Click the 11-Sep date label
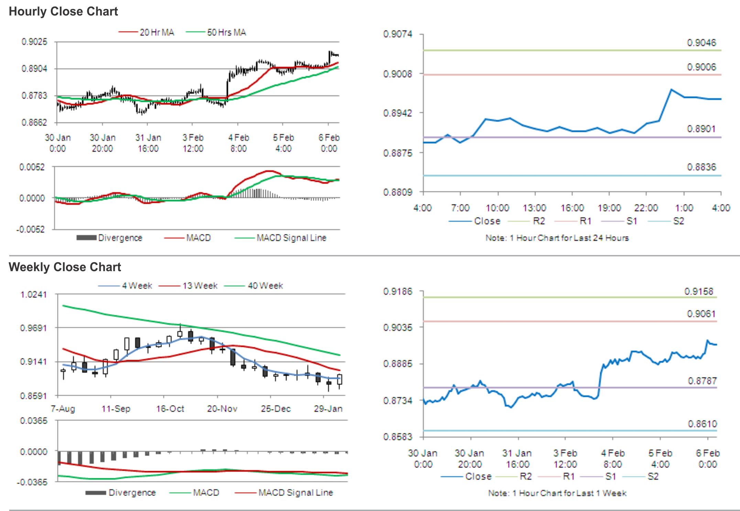This screenshot has height=511, width=740. (116, 409)
